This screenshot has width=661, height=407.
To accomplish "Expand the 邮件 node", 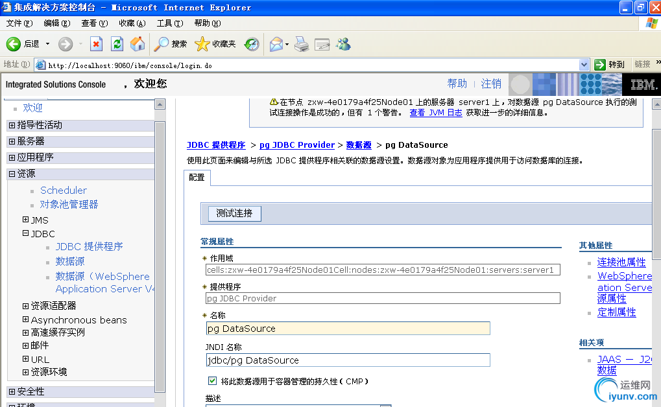I will pyautogui.click(x=26, y=345).
